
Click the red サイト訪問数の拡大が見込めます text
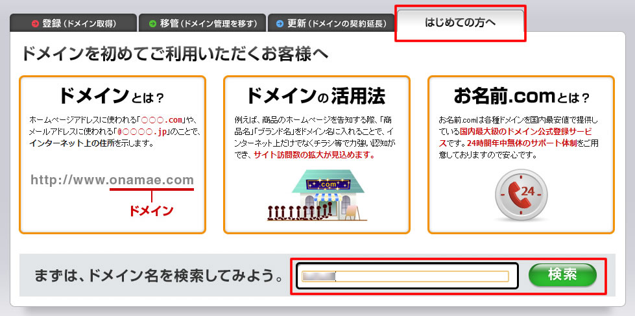click(x=315, y=155)
